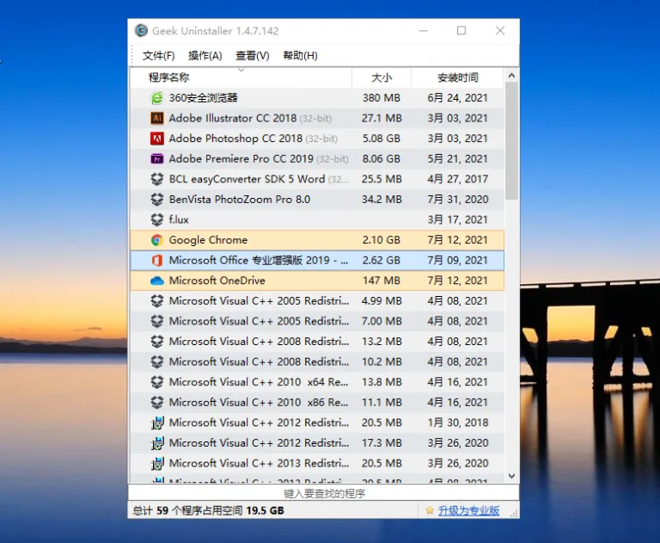Sort programs by 安装时间 column header
The width and height of the screenshot is (660, 543).
[x=457, y=77]
